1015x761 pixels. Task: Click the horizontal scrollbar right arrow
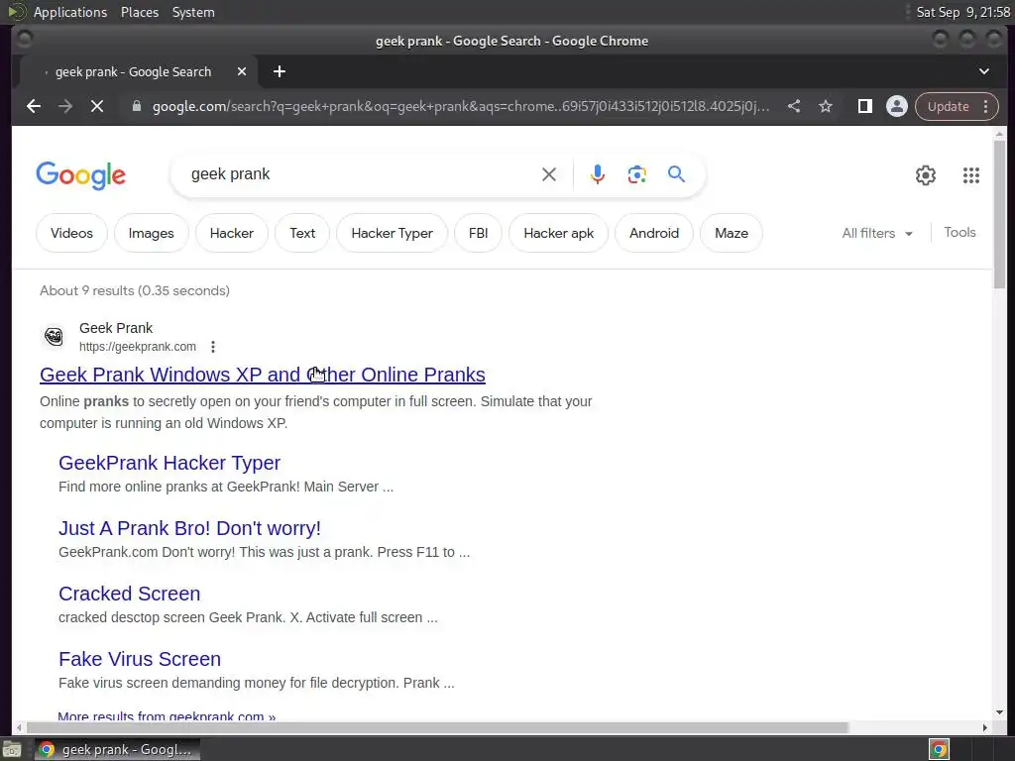[x=985, y=728]
